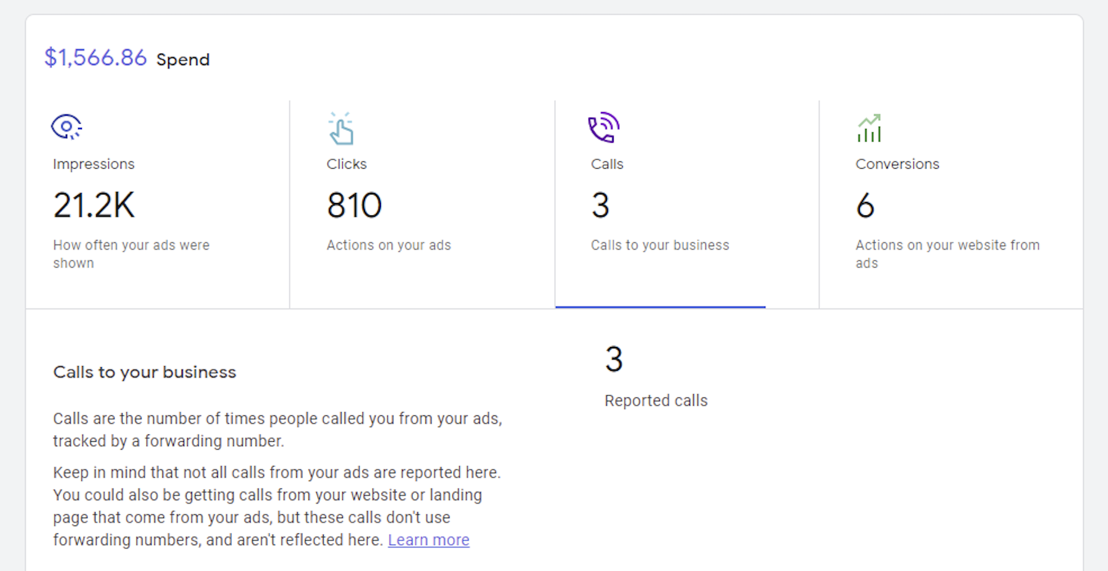
Task: Click the 'Keep in mind' paragraph
Action: tap(277, 506)
